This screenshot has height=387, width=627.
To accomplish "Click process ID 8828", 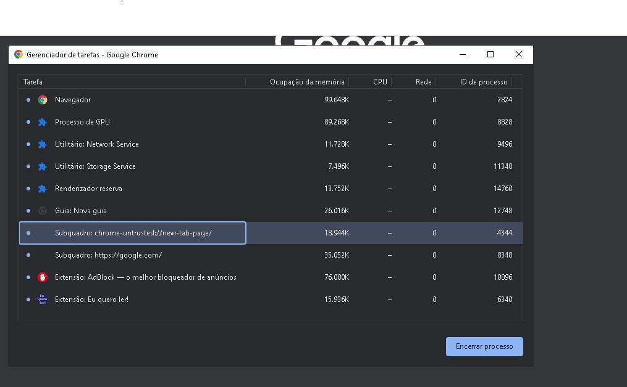I will click(x=505, y=122).
